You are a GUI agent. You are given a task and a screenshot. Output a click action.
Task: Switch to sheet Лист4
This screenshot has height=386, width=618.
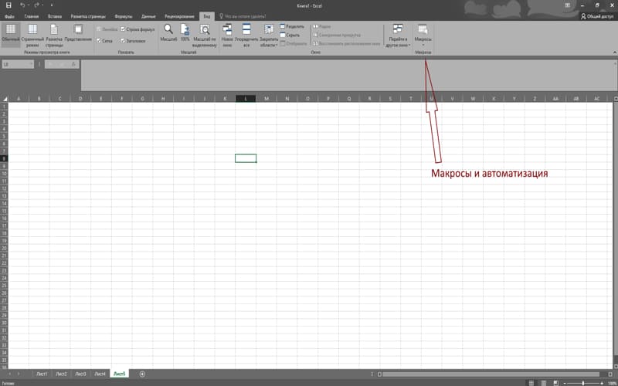point(100,374)
